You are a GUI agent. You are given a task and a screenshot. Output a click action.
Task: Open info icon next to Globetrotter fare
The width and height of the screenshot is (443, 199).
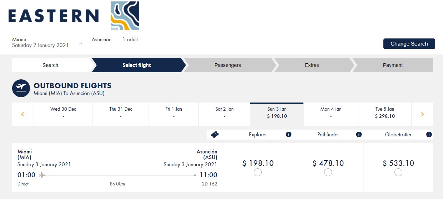tap(429, 135)
